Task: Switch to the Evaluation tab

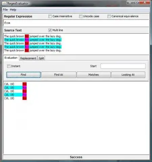Action: pyautogui.click(x=11, y=58)
